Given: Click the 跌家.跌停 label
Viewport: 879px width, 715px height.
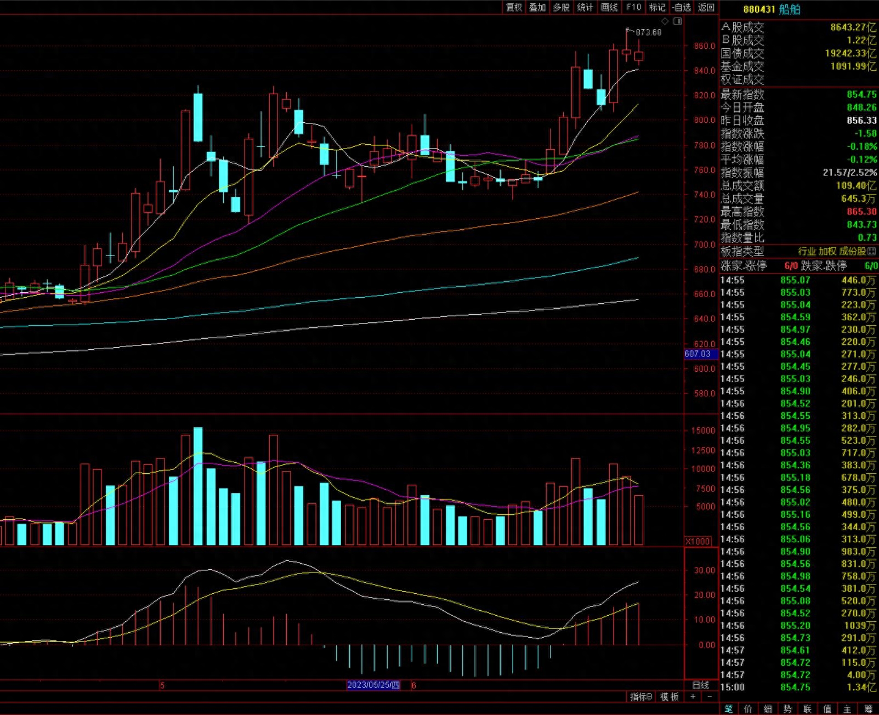Looking at the screenshot, I should click(x=824, y=266).
